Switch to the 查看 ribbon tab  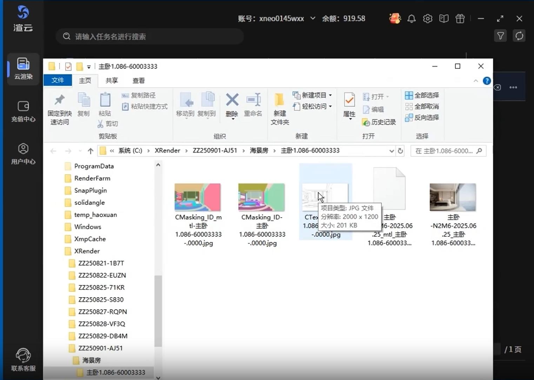[x=138, y=81]
